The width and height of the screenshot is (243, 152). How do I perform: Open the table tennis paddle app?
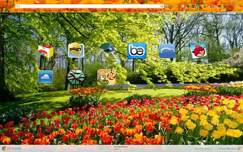[x=106, y=51]
